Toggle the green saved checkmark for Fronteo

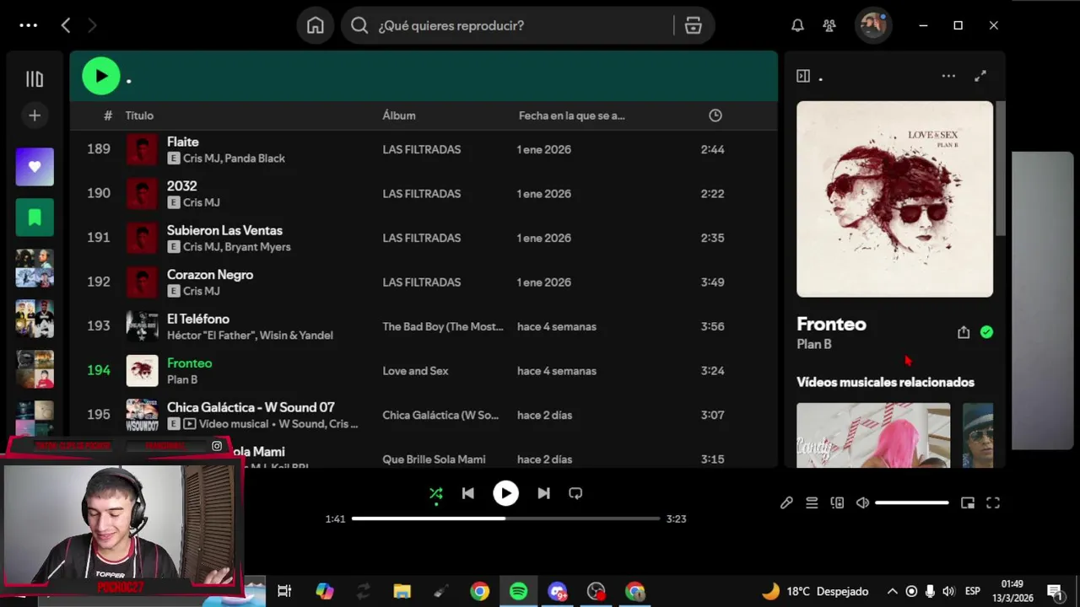(x=986, y=332)
